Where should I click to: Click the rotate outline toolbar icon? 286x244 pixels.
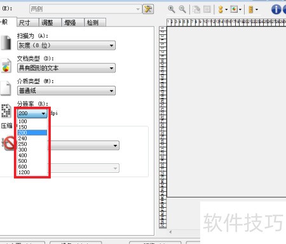pyautogui.click(x=196, y=10)
